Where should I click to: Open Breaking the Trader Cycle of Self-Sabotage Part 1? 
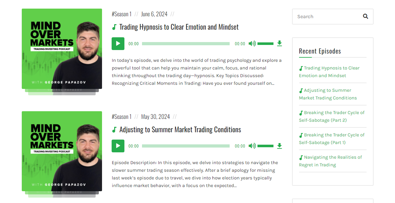click(x=332, y=139)
